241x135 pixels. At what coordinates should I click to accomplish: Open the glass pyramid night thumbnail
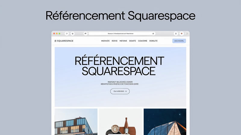165,122
